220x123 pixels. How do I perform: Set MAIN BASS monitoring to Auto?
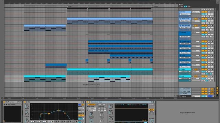[196, 19]
